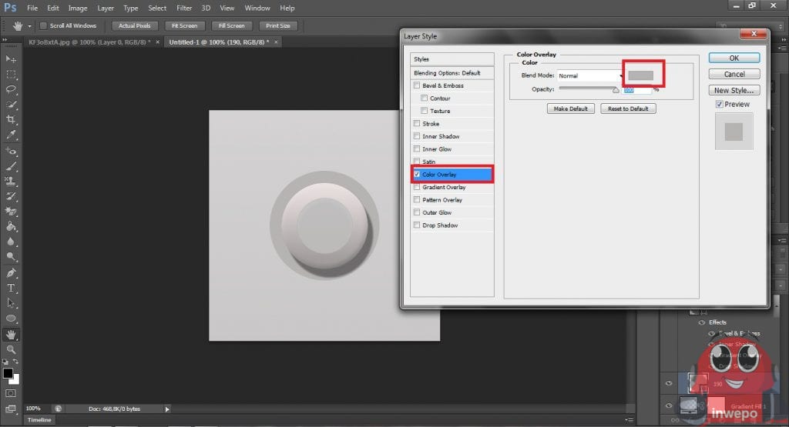Uncheck the Preview checkbox
789x427 pixels.
[x=720, y=104]
